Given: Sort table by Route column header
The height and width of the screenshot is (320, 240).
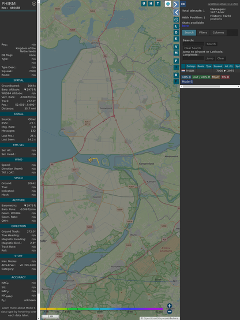Looking at the screenshot, I should (201, 66).
